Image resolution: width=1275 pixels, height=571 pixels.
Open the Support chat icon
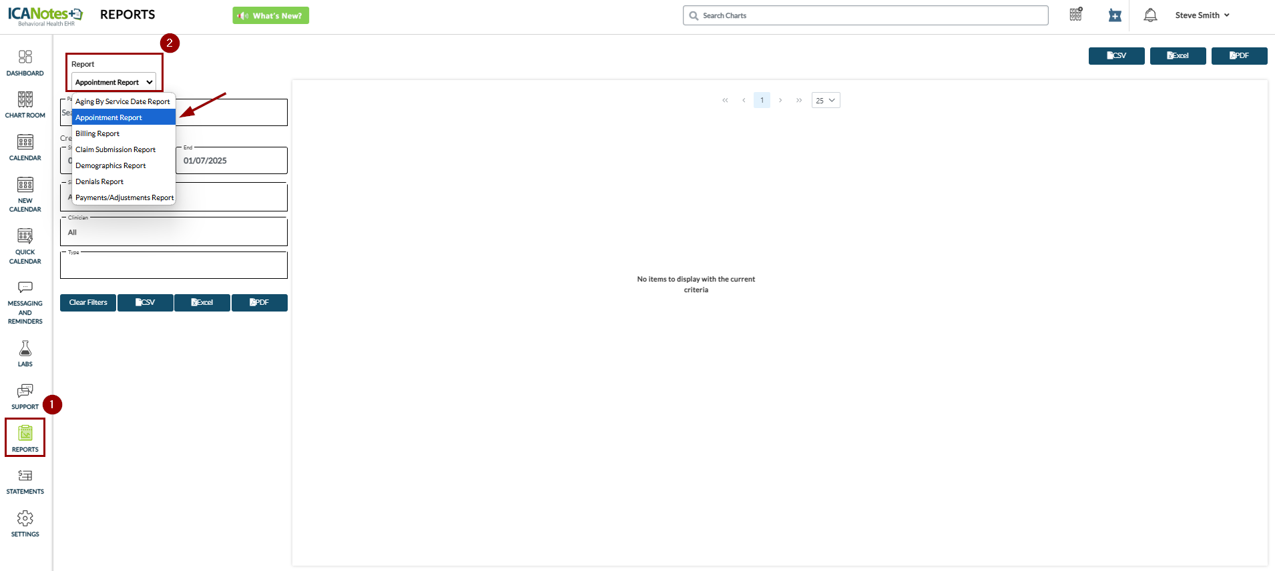(x=25, y=396)
